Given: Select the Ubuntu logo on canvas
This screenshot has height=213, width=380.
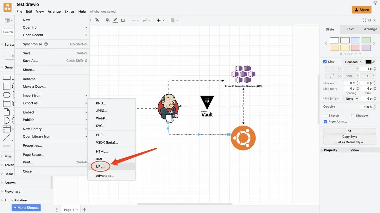Looking at the screenshot, I should pyautogui.click(x=243, y=138).
